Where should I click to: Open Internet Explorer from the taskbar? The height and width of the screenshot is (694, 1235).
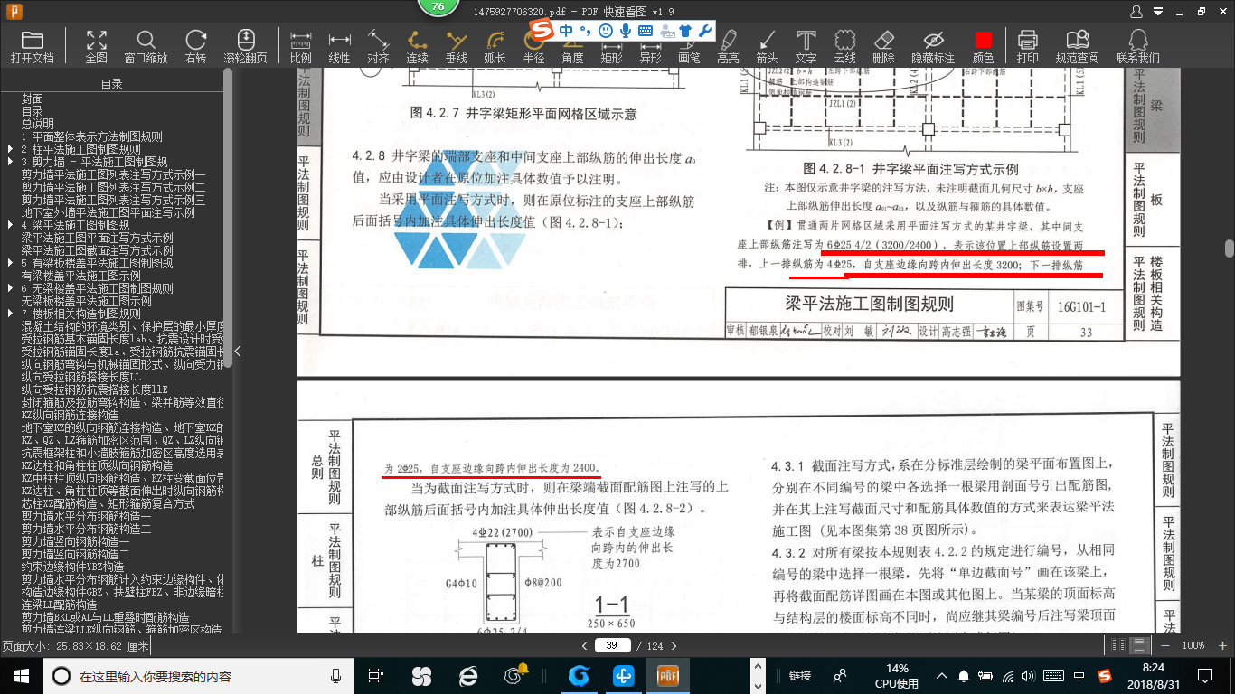pyautogui.click(x=467, y=675)
